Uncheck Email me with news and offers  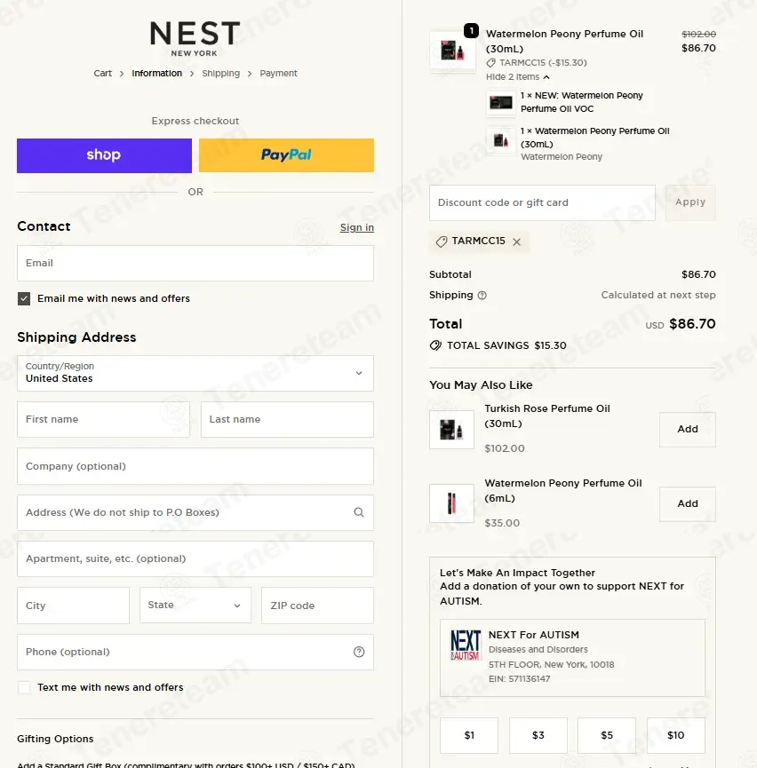coord(24,299)
